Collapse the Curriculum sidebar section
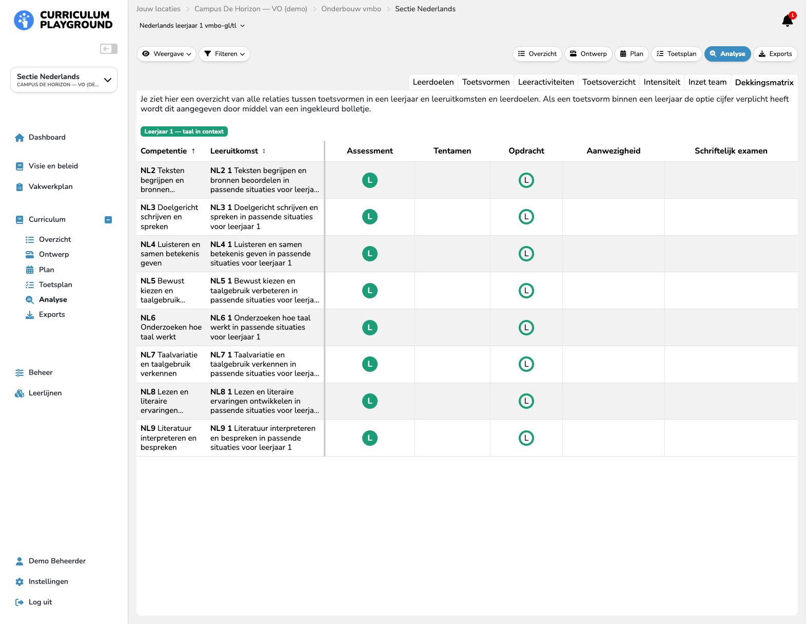Image resolution: width=806 pixels, height=624 pixels. (x=108, y=220)
